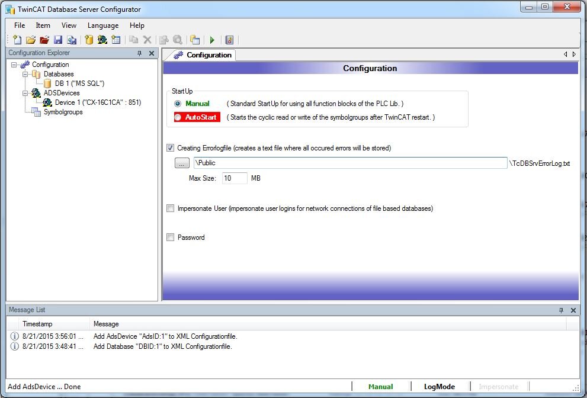Save the configuration with floppy icon

pos(58,40)
